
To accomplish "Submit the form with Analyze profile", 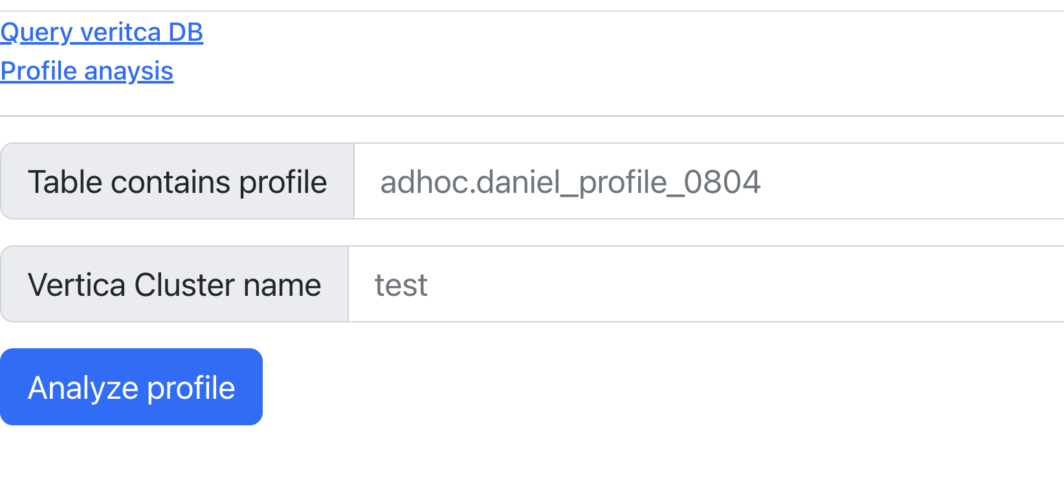I will point(131,387).
